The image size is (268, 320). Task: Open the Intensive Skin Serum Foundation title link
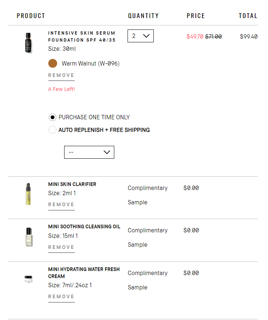click(x=81, y=36)
